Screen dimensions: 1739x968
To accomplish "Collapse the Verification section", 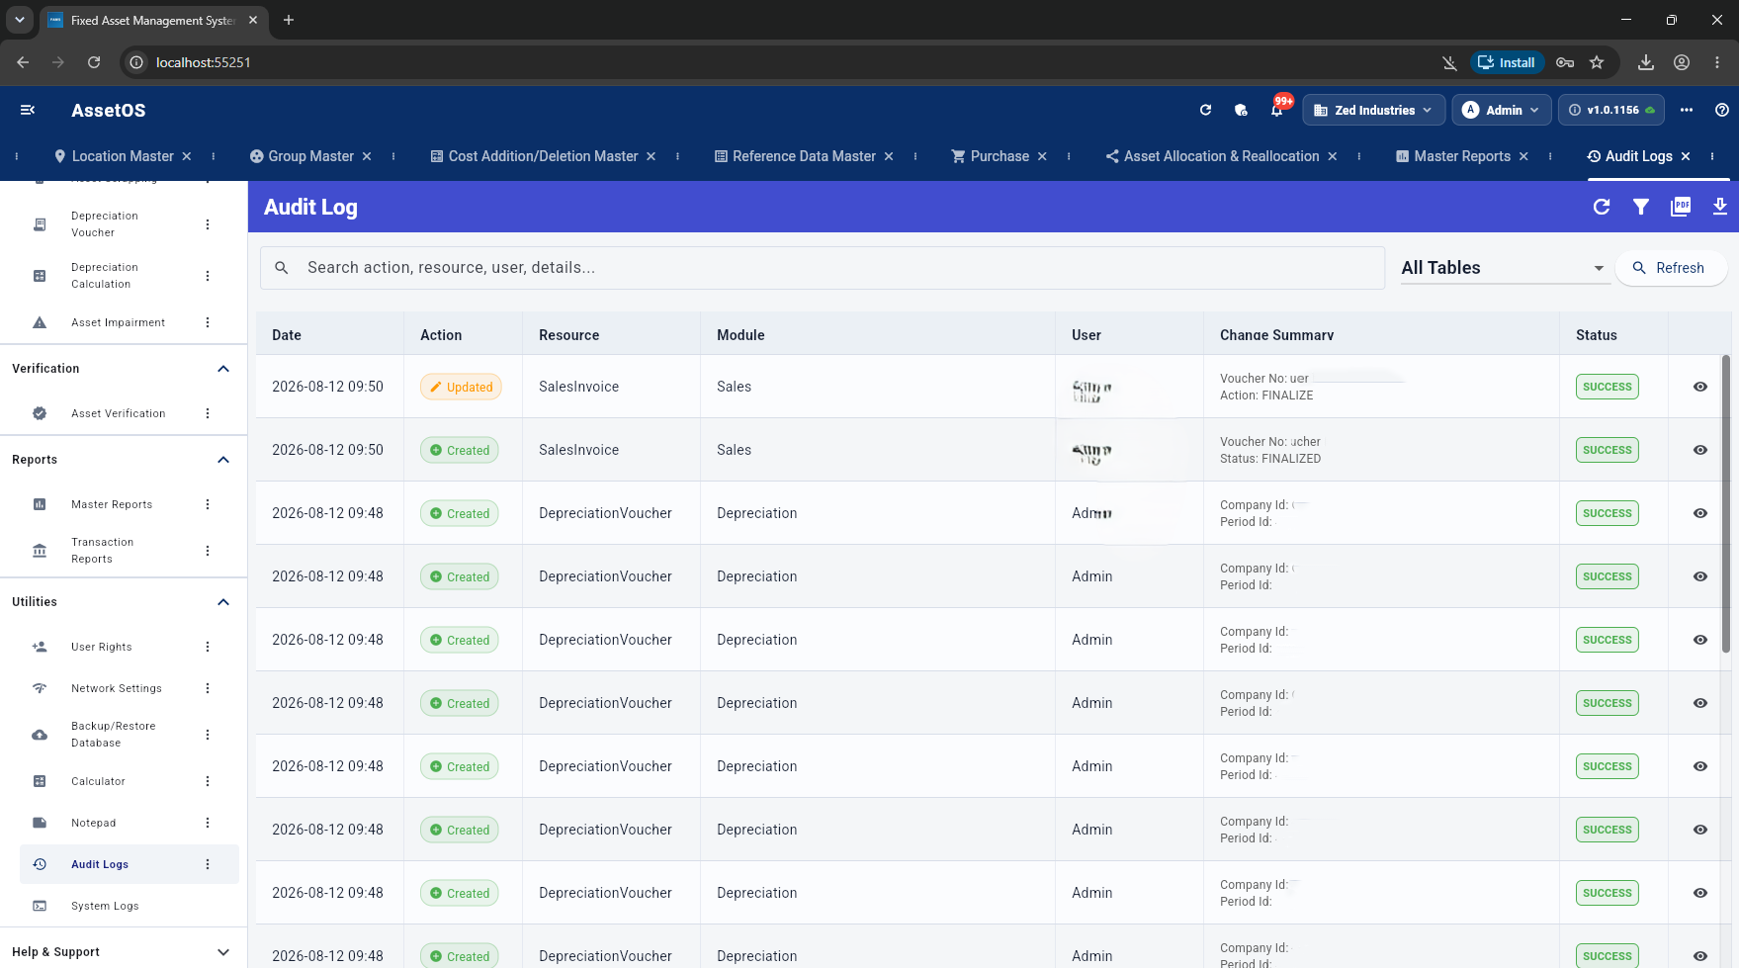I will click(223, 369).
